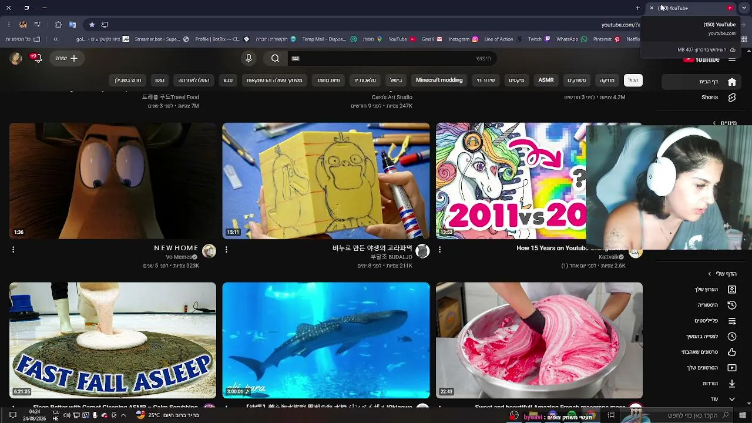Image resolution: width=752 pixels, height=423 pixels.
Task: Select the Mixes (מיקסים) filter chip
Action: pyautogui.click(x=516, y=80)
